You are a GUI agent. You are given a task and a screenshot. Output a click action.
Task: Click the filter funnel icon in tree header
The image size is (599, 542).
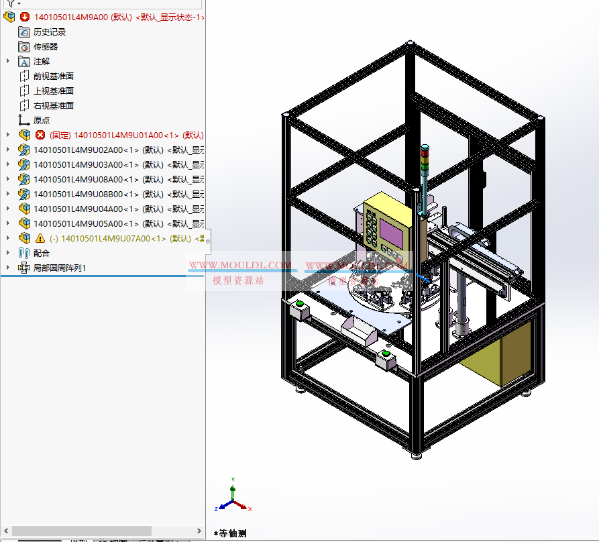[x=10, y=3]
